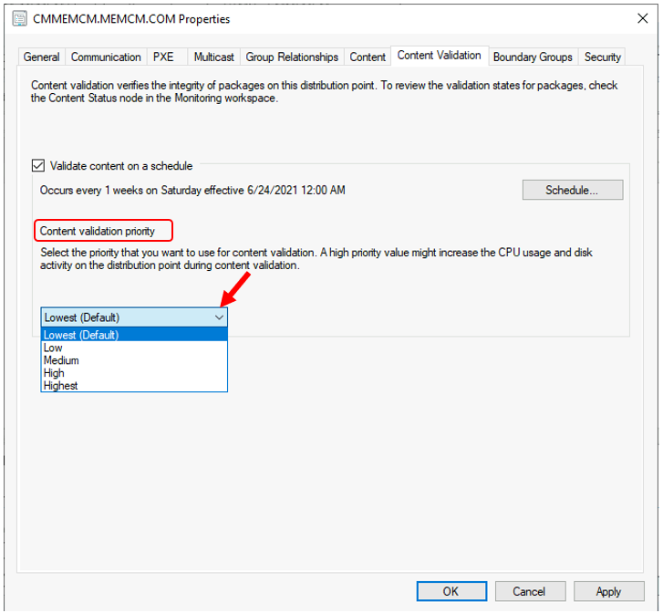663x613 pixels.
Task: Uncheck Validate content on a schedule
Action: 38,165
